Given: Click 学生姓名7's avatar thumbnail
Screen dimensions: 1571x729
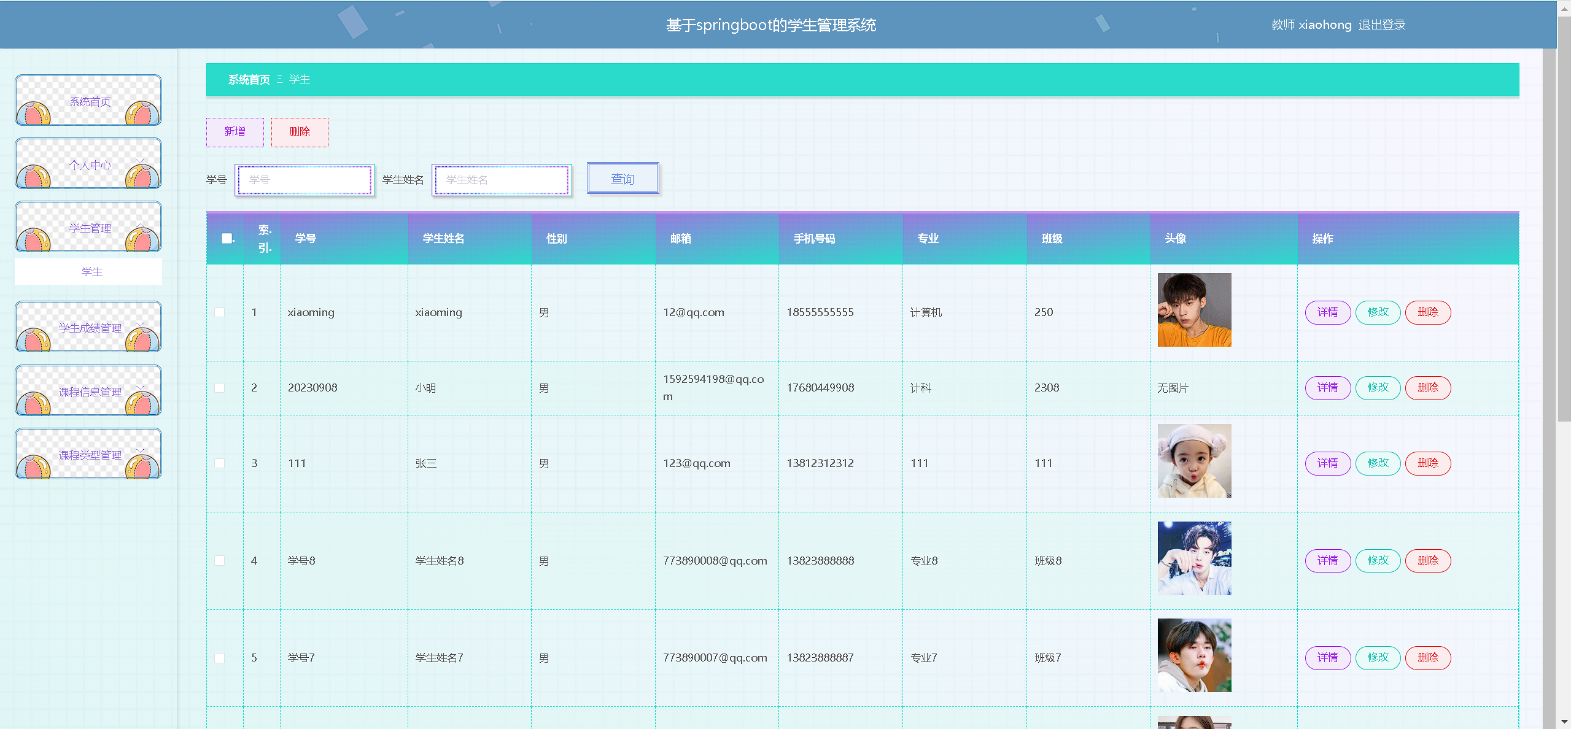Looking at the screenshot, I should tap(1194, 655).
